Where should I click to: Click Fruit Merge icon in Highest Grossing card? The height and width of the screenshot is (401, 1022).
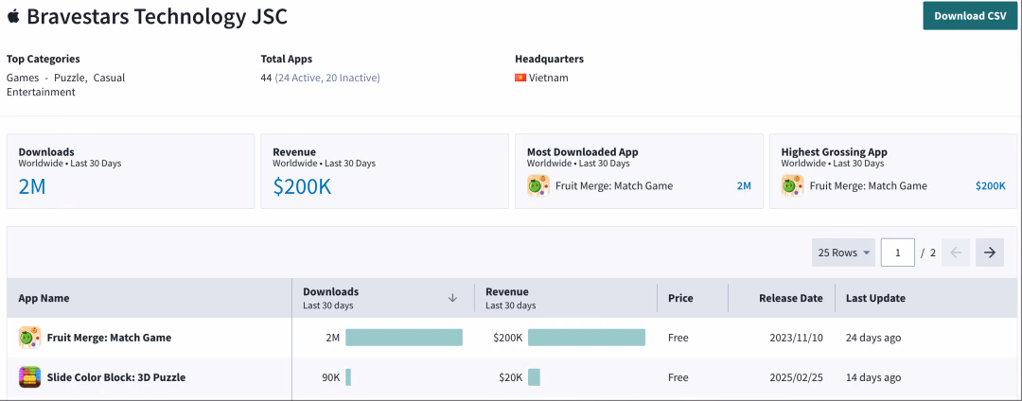(793, 185)
